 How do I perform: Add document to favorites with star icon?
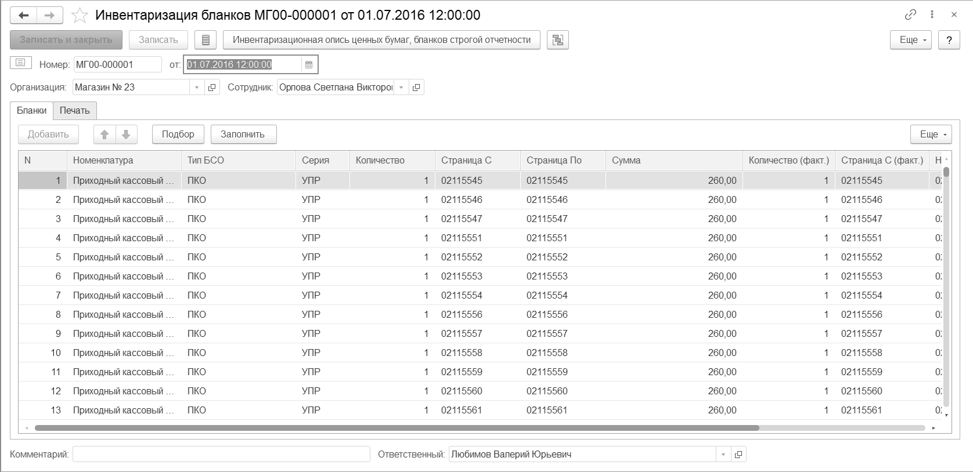click(x=80, y=16)
